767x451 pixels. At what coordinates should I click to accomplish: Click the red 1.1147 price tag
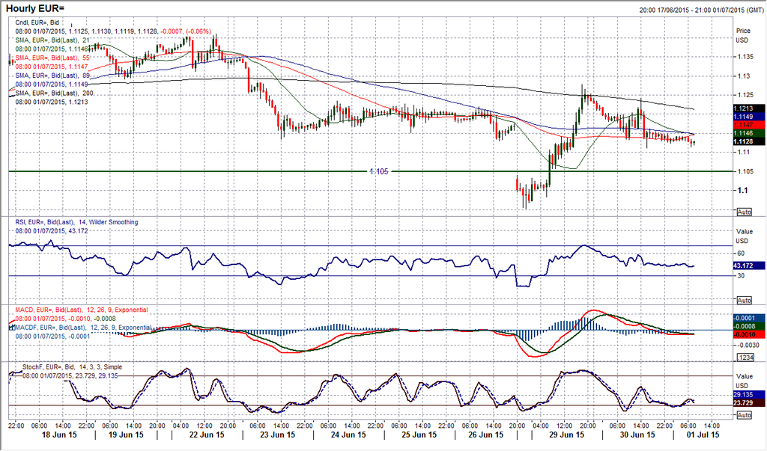tap(748, 125)
